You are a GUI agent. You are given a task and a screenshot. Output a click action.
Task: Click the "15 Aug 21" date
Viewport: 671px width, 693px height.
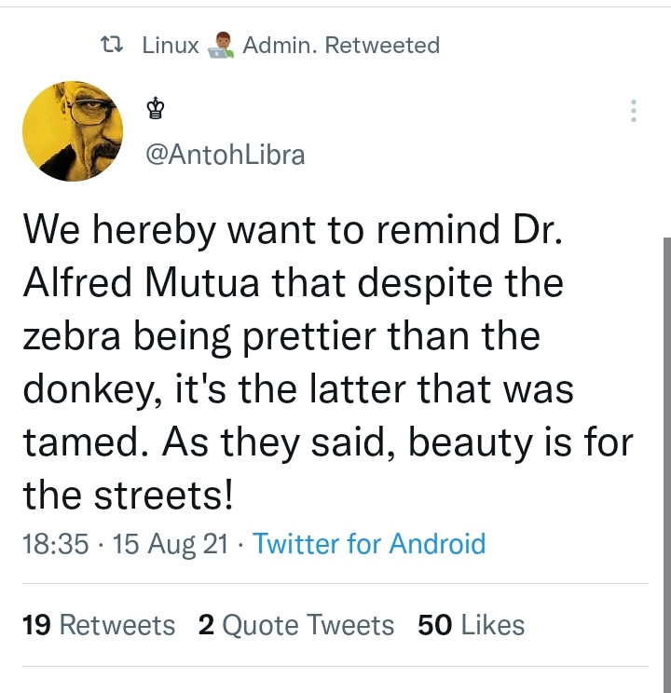point(171,544)
